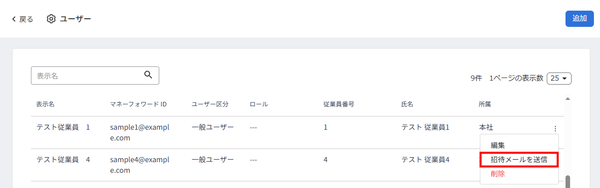Open the three-dot menu for テスト従業員 1
The width and height of the screenshot is (600, 188).
(555, 129)
